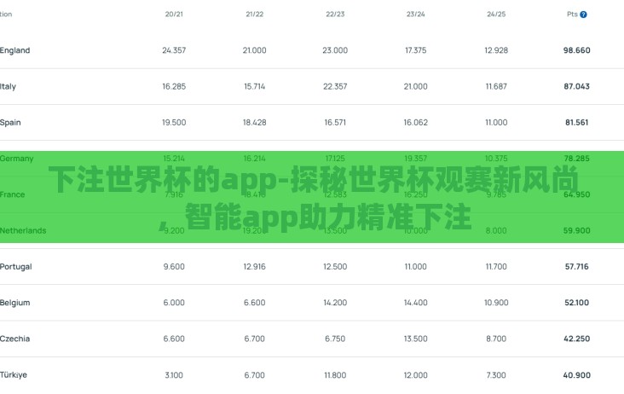Sort by the 23/24 season column header

[x=415, y=14]
